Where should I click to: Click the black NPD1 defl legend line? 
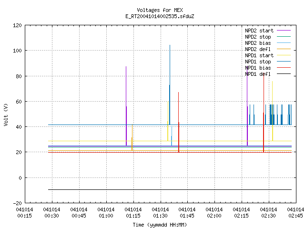(284, 74)
